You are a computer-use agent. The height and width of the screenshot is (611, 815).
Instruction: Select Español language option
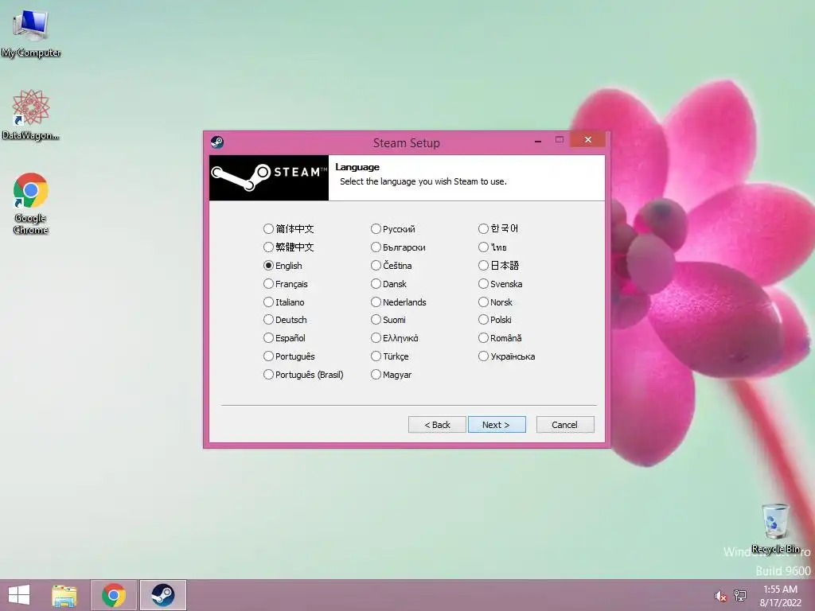(284, 337)
